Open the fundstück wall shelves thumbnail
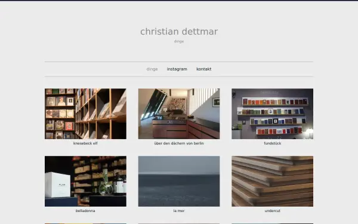 pyautogui.click(x=273, y=114)
